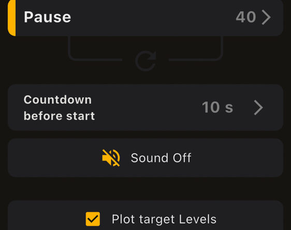The height and width of the screenshot is (230, 291).
Task: Click the Plot target Levels label
Action: (x=164, y=219)
